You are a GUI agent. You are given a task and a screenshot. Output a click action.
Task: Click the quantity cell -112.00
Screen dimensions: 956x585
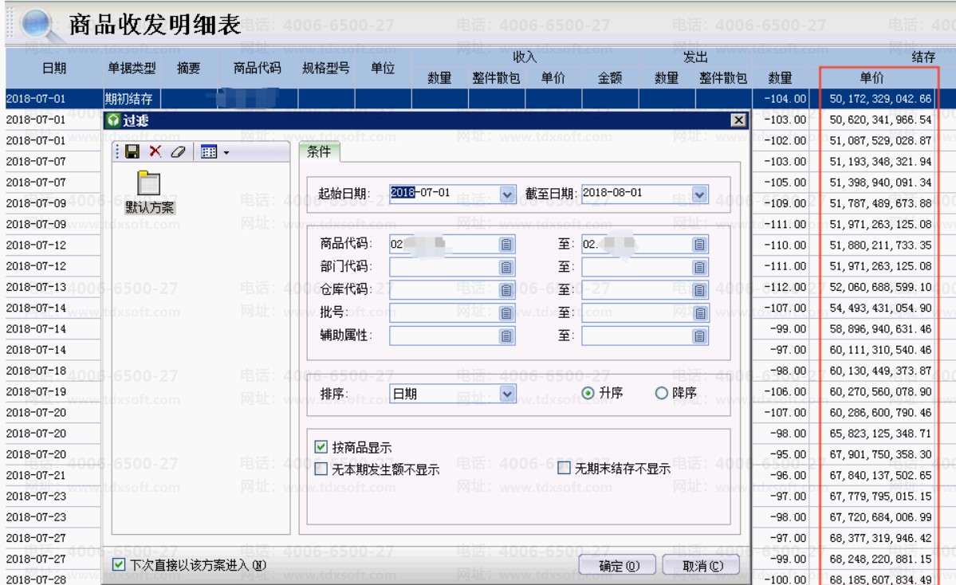(781, 287)
